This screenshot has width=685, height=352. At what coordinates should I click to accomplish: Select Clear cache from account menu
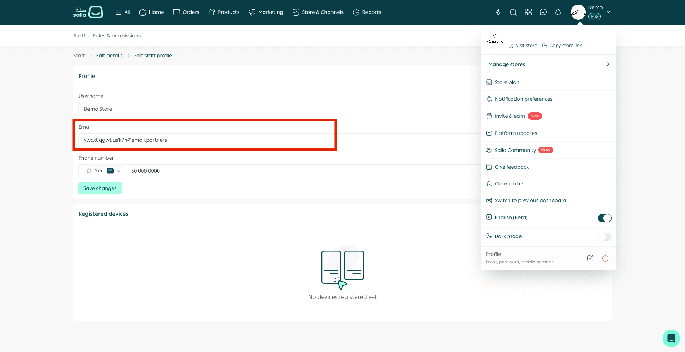point(509,184)
